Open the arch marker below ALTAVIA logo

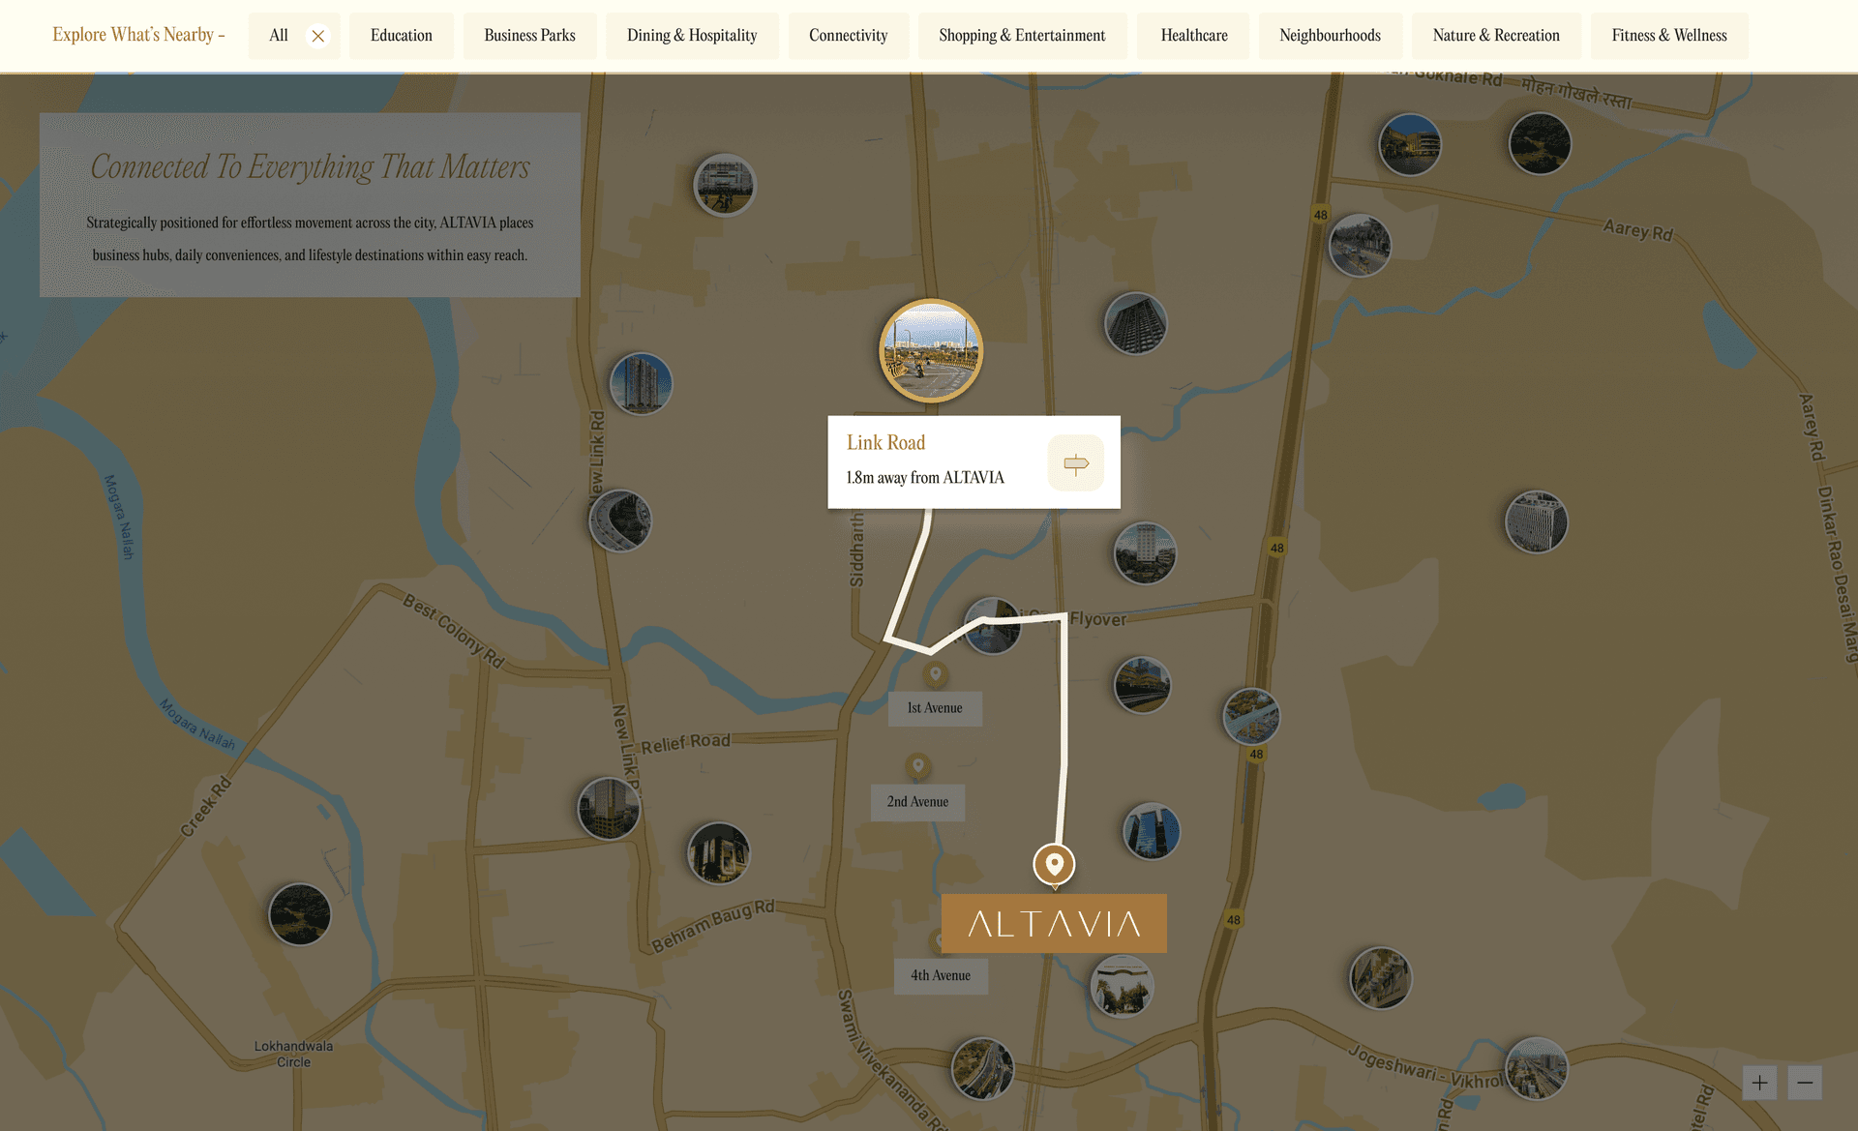(1123, 987)
